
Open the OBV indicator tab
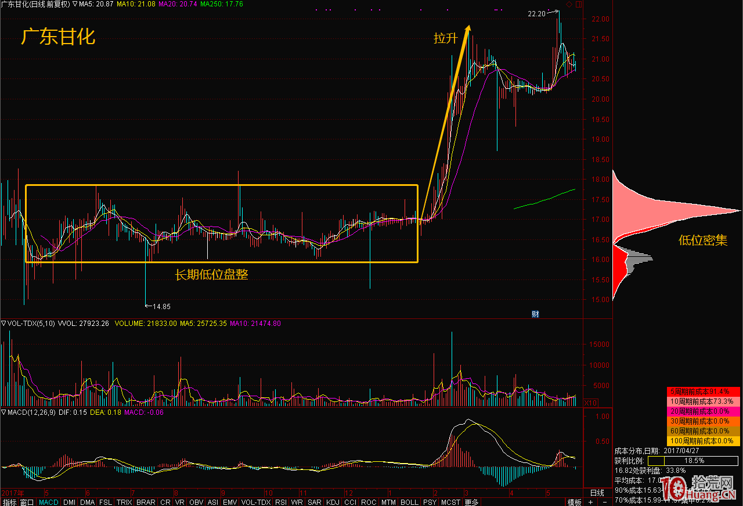[x=196, y=502]
